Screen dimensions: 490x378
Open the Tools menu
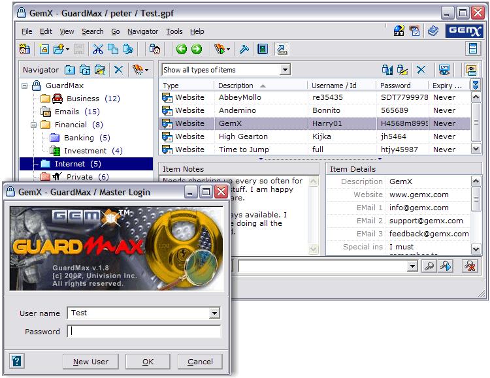(174, 31)
